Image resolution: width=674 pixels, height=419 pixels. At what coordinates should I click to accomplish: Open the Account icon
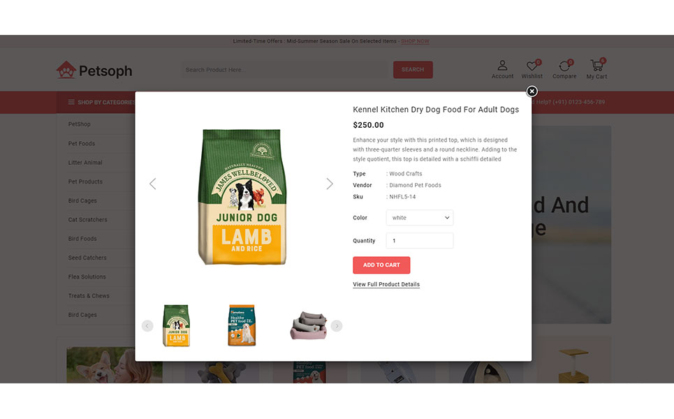[x=502, y=66]
